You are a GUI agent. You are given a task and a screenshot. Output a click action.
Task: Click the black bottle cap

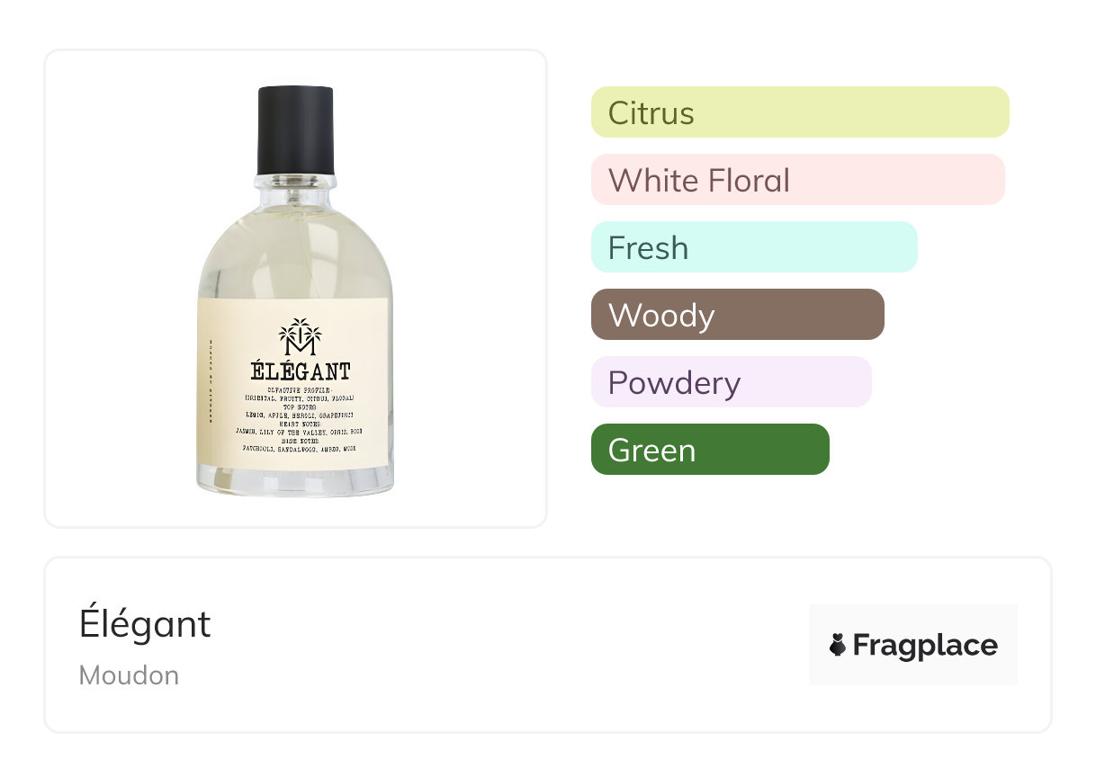[x=296, y=130]
